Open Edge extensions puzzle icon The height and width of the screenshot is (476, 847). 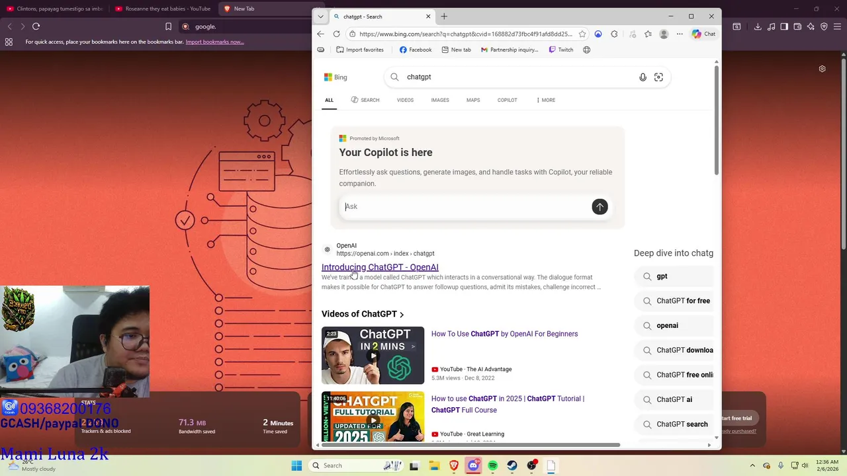[x=614, y=34]
